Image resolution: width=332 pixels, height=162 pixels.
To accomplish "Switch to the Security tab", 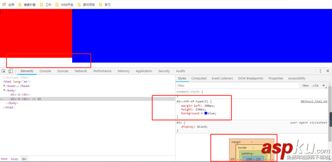I will coord(164,71).
